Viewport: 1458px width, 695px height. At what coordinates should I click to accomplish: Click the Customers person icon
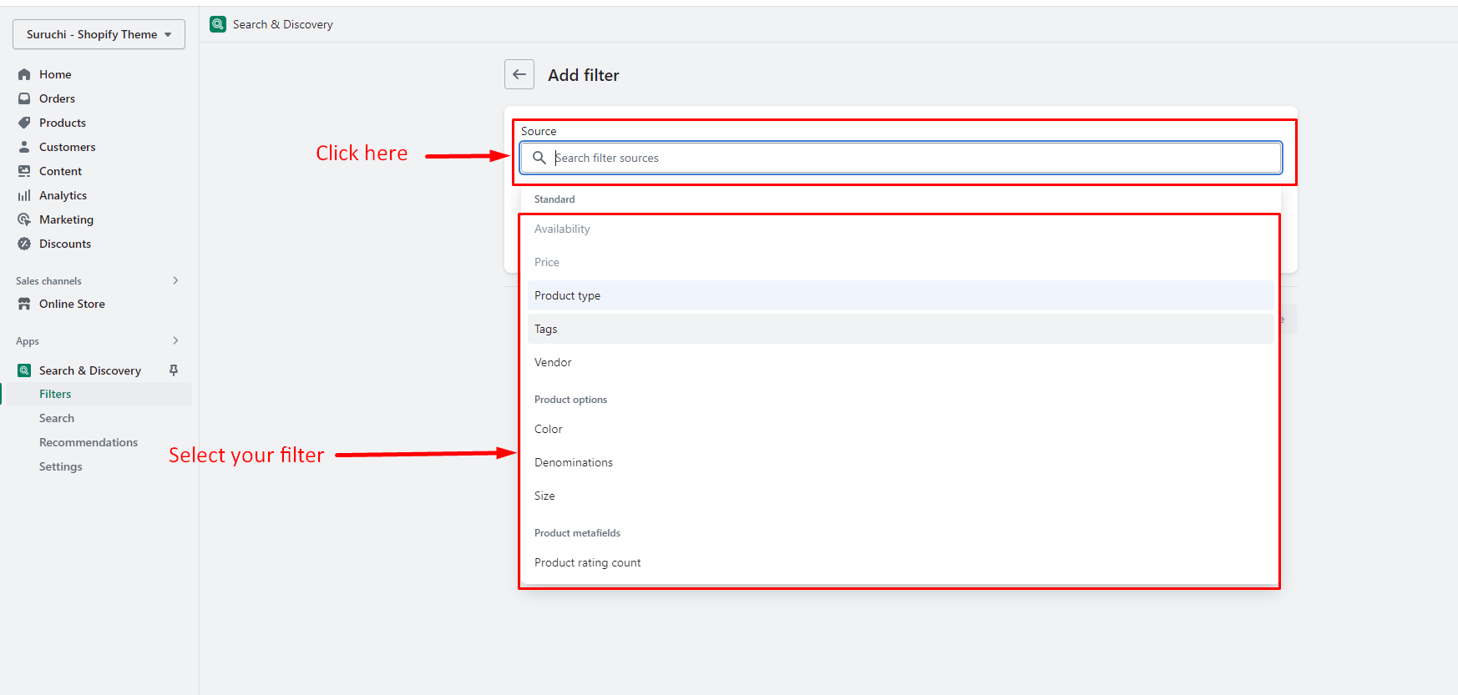(24, 147)
